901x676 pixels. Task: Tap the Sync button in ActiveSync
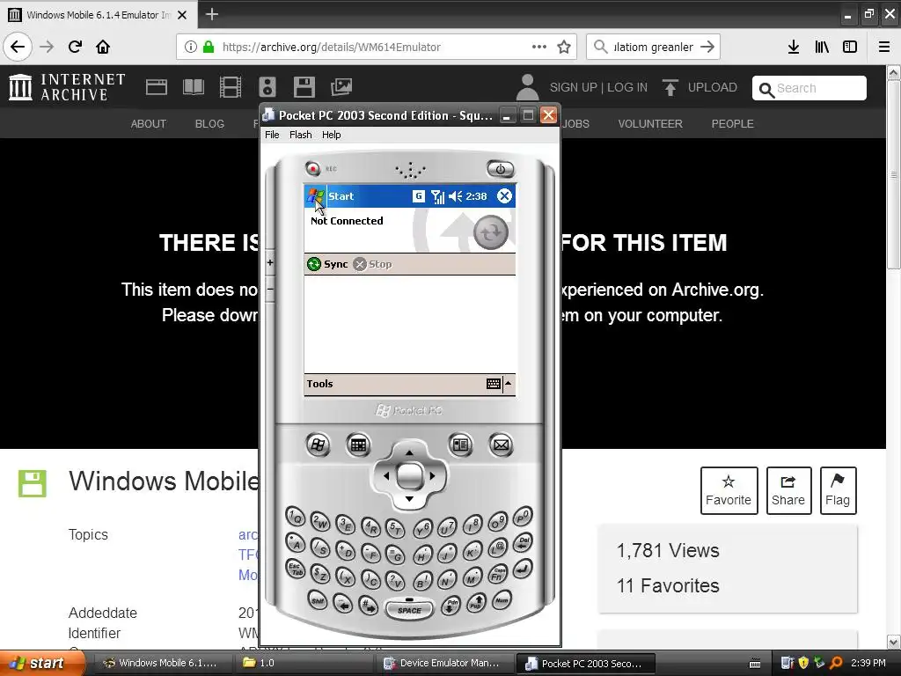(327, 264)
